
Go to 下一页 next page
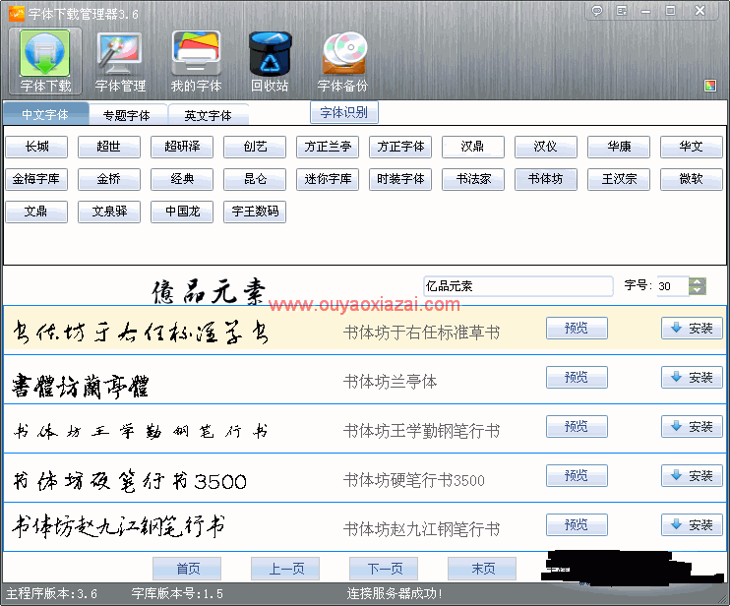(x=384, y=569)
